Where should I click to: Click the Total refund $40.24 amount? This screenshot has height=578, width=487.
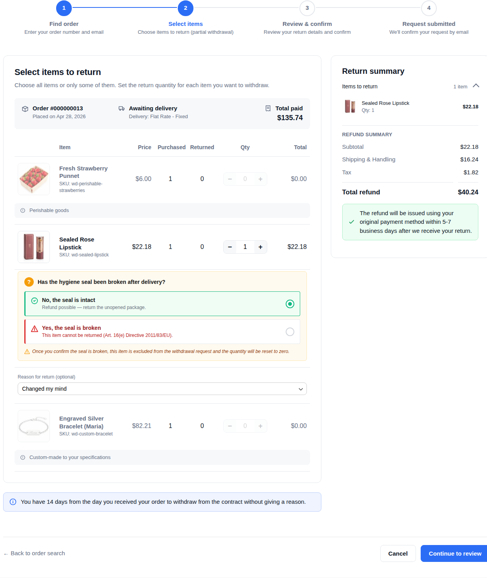[x=468, y=192]
